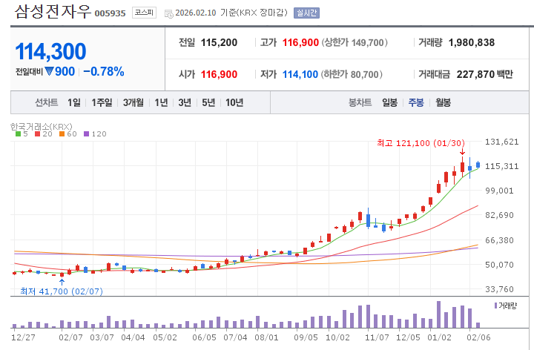Screen dimensions: 534x350
Task: Click the purple 120-day average legend swatch
Action: 86,134
